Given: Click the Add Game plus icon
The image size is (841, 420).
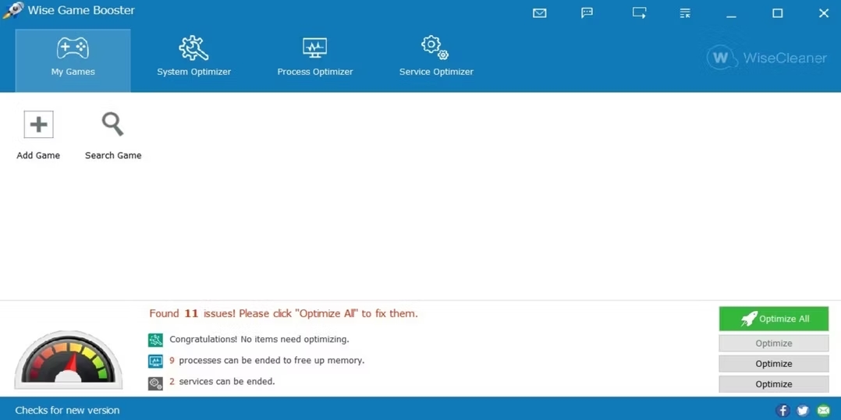Looking at the screenshot, I should point(38,125).
